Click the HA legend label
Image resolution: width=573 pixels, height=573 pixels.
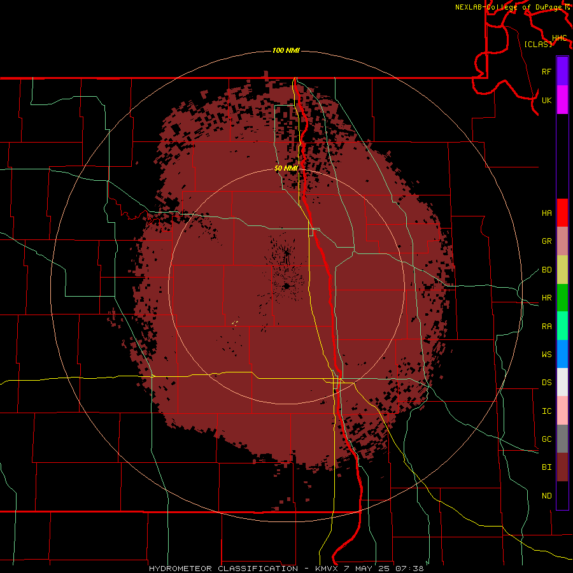coord(546,213)
